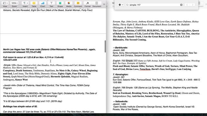Click the highlighted 'Simple: 117' search match
The image size is (207, 116).
click(132, 61)
